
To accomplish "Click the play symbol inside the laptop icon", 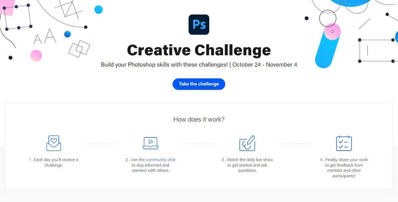I will (151, 142).
